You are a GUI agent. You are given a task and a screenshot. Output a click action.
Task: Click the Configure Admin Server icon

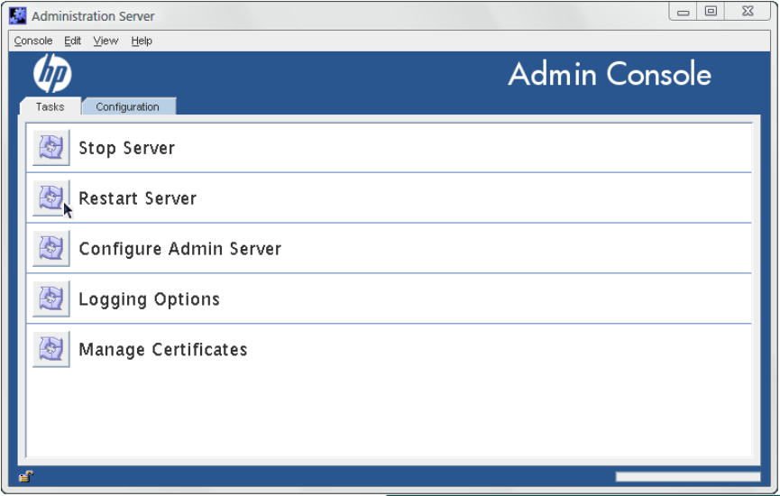[x=51, y=249]
